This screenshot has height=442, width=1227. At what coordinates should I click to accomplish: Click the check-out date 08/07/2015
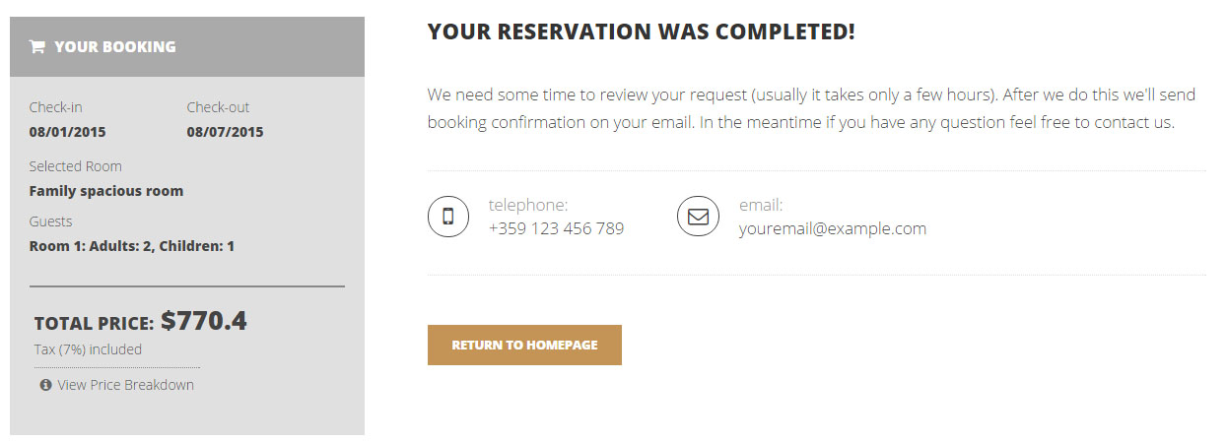pos(225,132)
